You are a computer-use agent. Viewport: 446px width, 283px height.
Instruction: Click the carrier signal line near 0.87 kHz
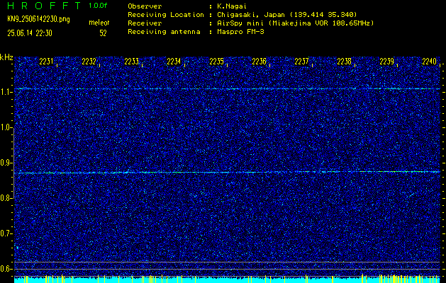tap(227, 173)
